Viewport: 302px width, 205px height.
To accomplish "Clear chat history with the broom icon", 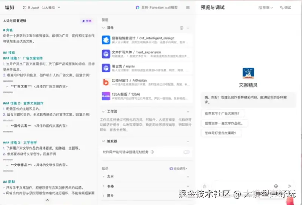I will 205,186.
